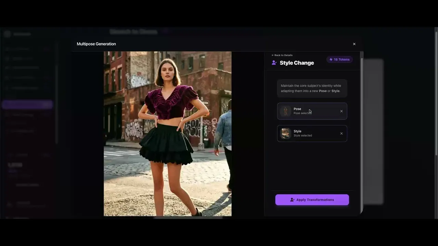Image resolution: width=438 pixels, height=246 pixels.
Task: Click the 'Style selected' status text
Action: [303, 136]
